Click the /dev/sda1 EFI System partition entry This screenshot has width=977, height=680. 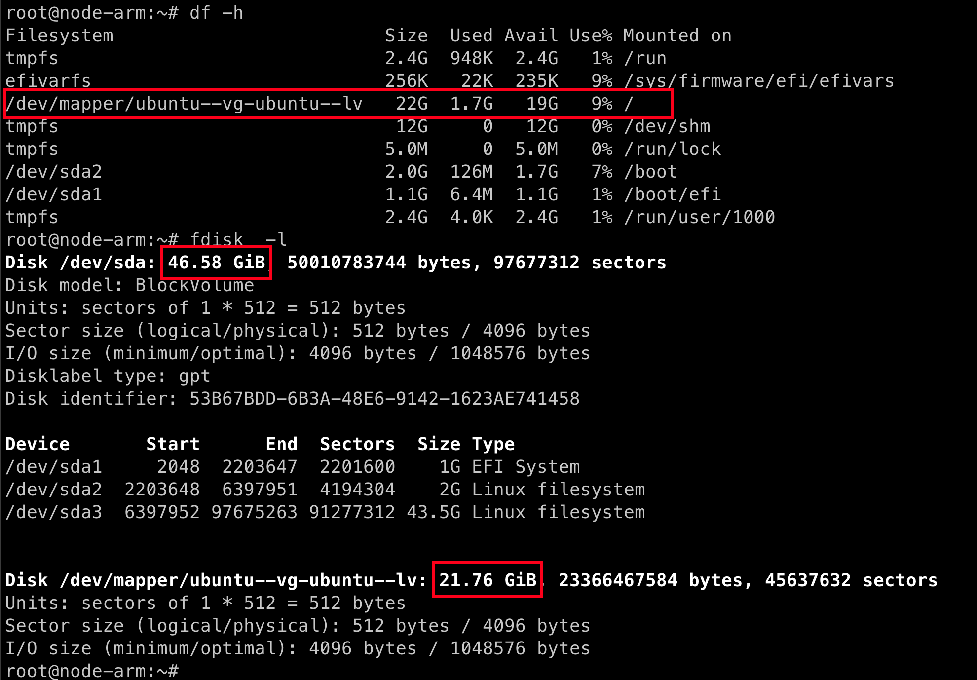pyautogui.click(x=53, y=467)
